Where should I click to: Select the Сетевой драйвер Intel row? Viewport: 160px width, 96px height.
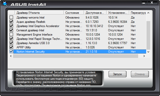(78, 30)
